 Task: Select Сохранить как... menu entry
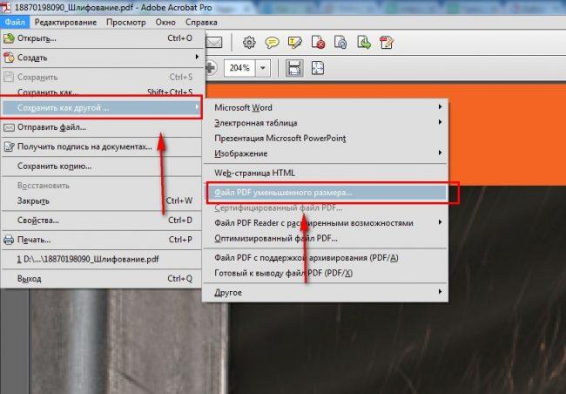[x=102, y=92]
